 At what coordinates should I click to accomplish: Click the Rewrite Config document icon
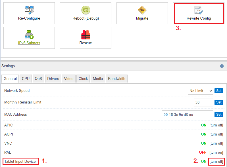(x=199, y=10)
